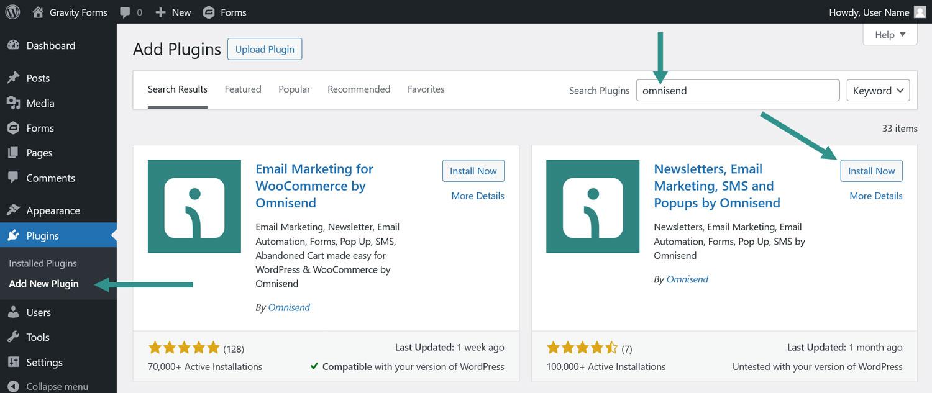Click the star rating with 7 reviews
The image size is (932, 393).
tap(582, 348)
